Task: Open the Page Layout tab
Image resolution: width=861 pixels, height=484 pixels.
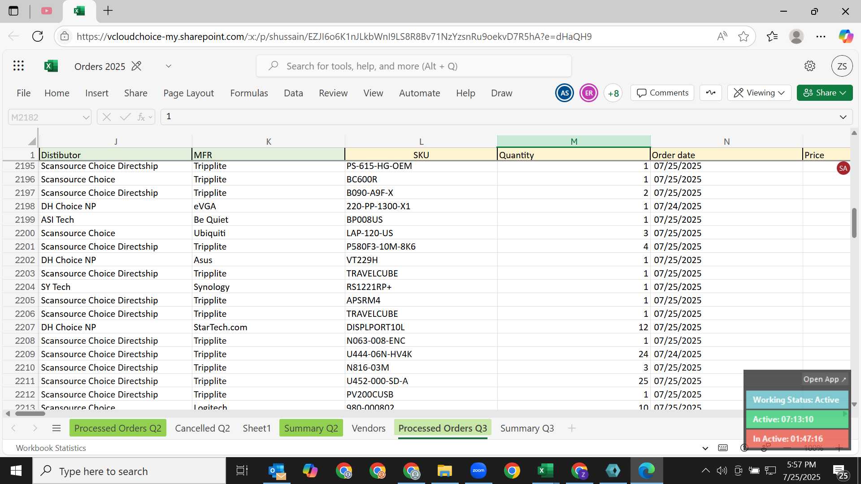Action: 188,93
